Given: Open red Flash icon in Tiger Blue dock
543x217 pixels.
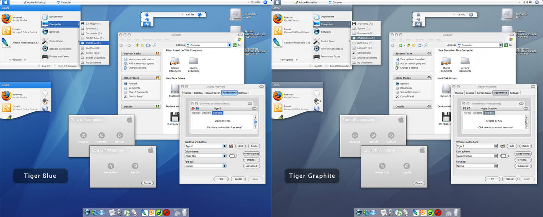Looking at the screenshot, I should pyautogui.click(x=166, y=212).
